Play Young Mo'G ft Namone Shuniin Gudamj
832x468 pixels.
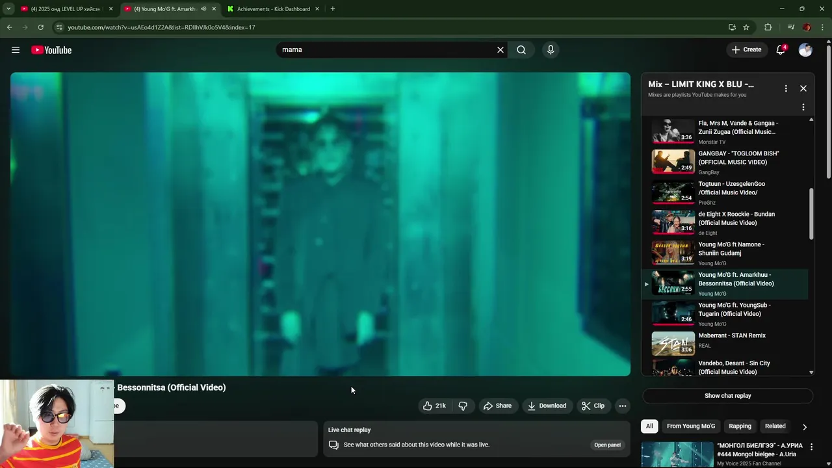pos(725,253)
